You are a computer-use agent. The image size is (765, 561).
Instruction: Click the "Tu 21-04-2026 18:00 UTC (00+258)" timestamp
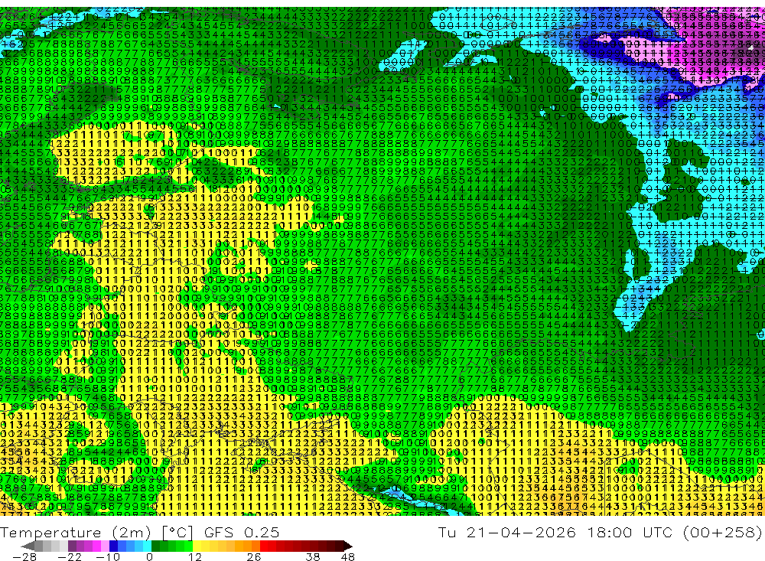click(x=600, y=533)
